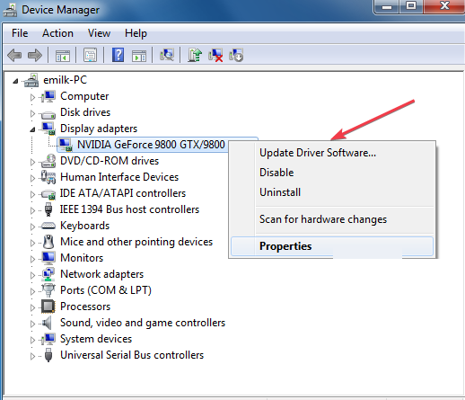Screen dimensions: 465x400
Task: Click the Keyboards category icon
Action: tap(48, 226)
